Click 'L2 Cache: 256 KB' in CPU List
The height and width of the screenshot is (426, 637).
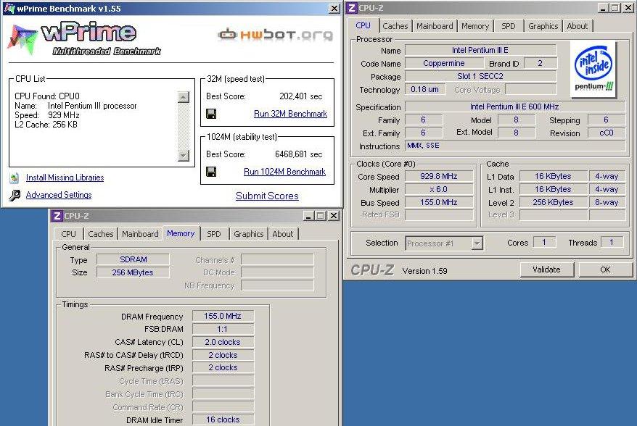click(x=46, y=125)
